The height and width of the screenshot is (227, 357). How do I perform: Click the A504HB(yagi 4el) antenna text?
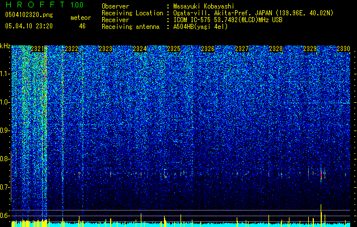coord(200,27)
